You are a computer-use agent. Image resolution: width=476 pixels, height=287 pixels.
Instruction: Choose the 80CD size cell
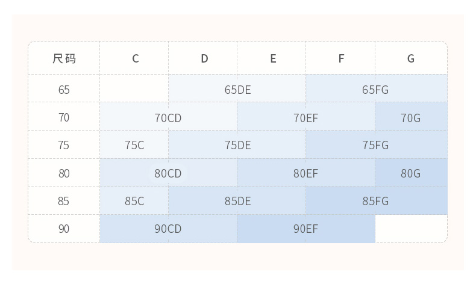(x=168, y=173)
